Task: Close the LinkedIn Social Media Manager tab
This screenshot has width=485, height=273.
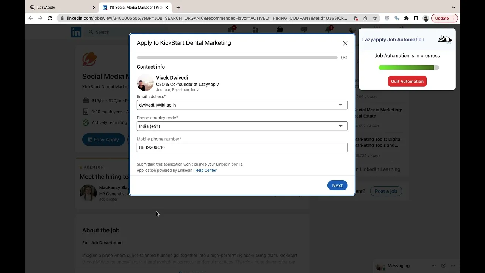Action: tap(167, 8)
